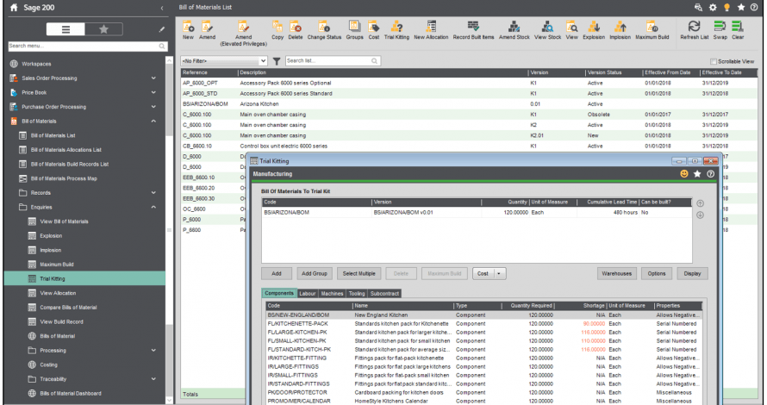This screenshot has width=767, height=405.
Task: Click the edit pencil icon in the sidebar
Action: [162, 29]
